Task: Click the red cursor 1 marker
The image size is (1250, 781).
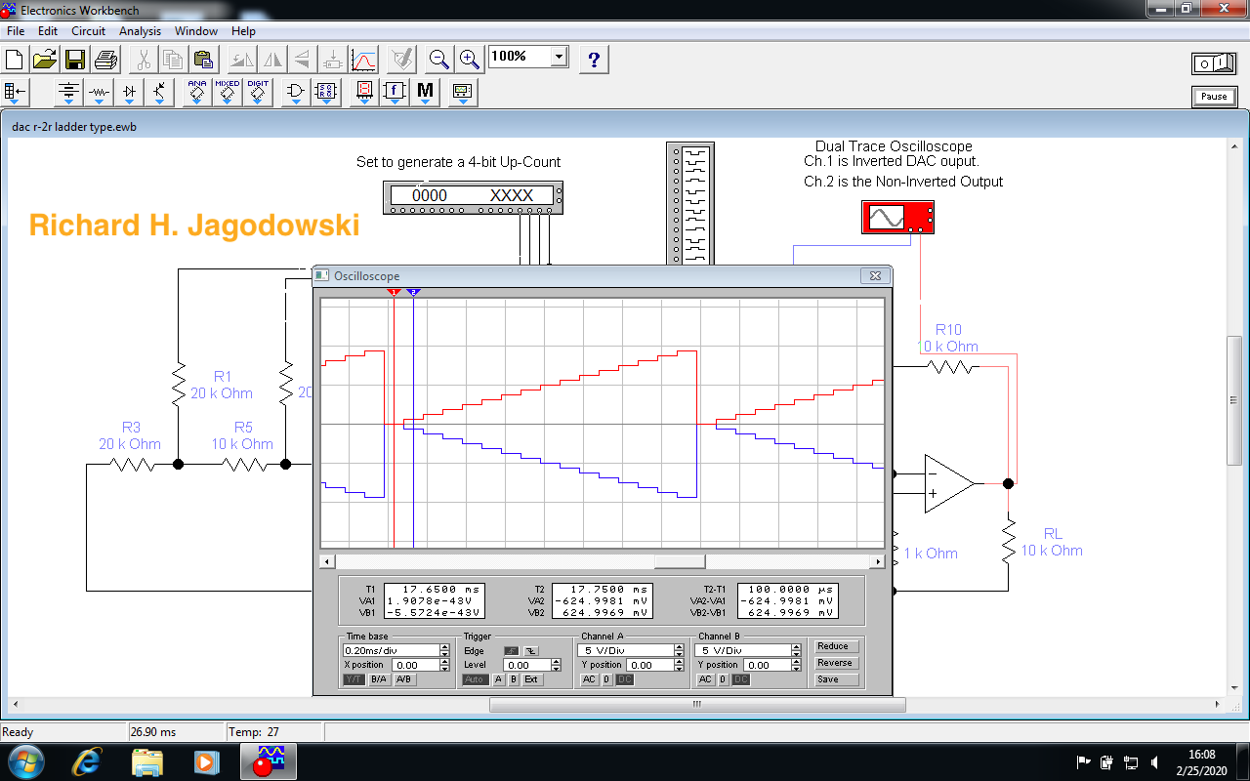Action: click(394, 292)
